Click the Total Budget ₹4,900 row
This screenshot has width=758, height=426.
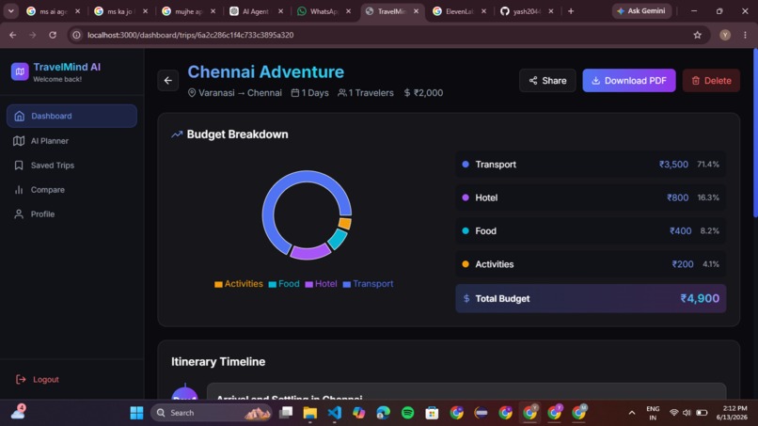(x=591, y=298)
